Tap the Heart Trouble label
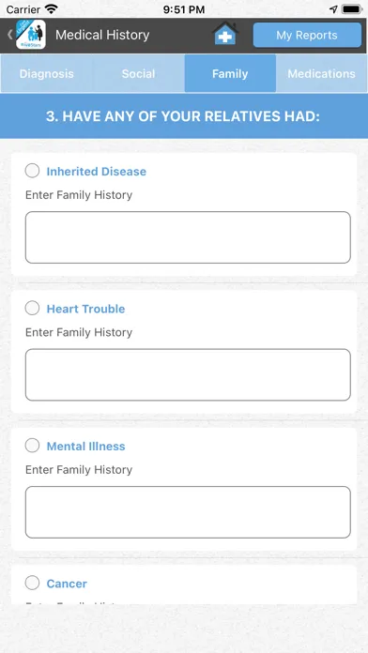 [85, 309]
